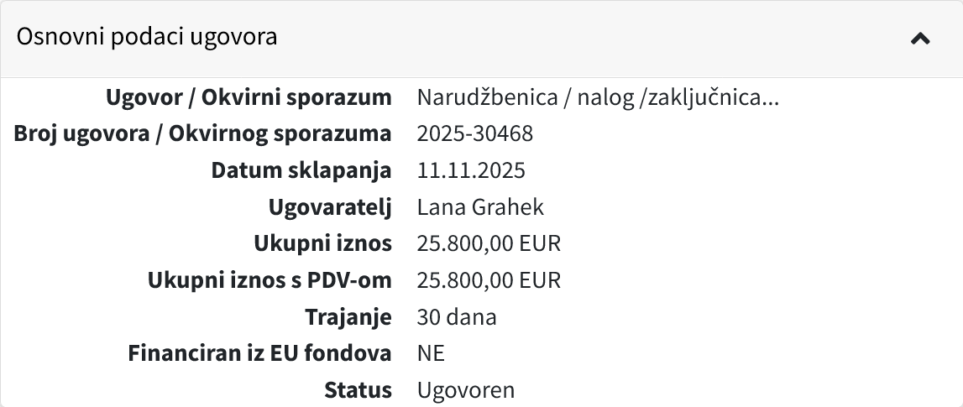This screenshot has height=407, width=963.
Task: Select the 'Ukupni iznos' amount value
Action: [x=489, y=243]
